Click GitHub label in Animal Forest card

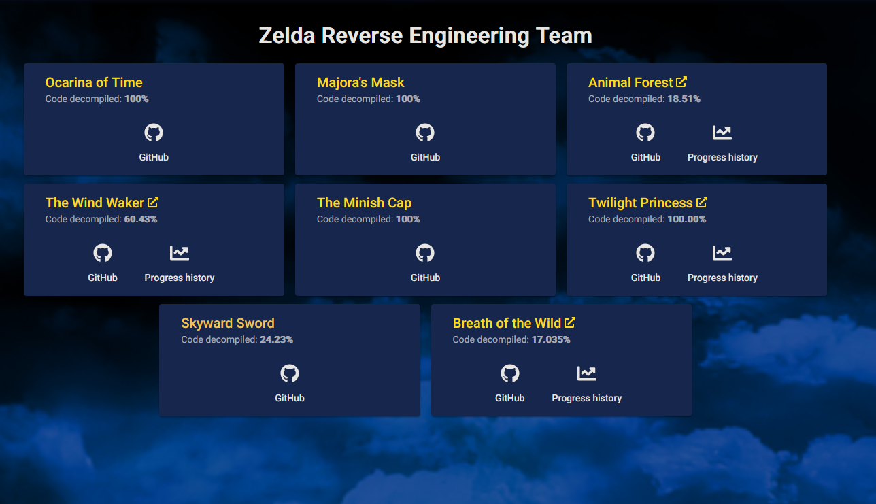click(x=645, y=157)
